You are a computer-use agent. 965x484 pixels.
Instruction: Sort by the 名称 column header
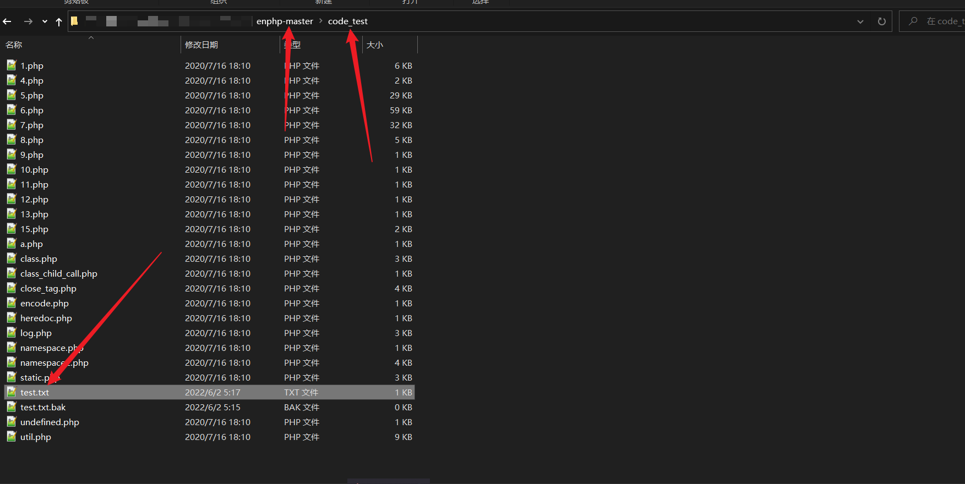(14, 45)
